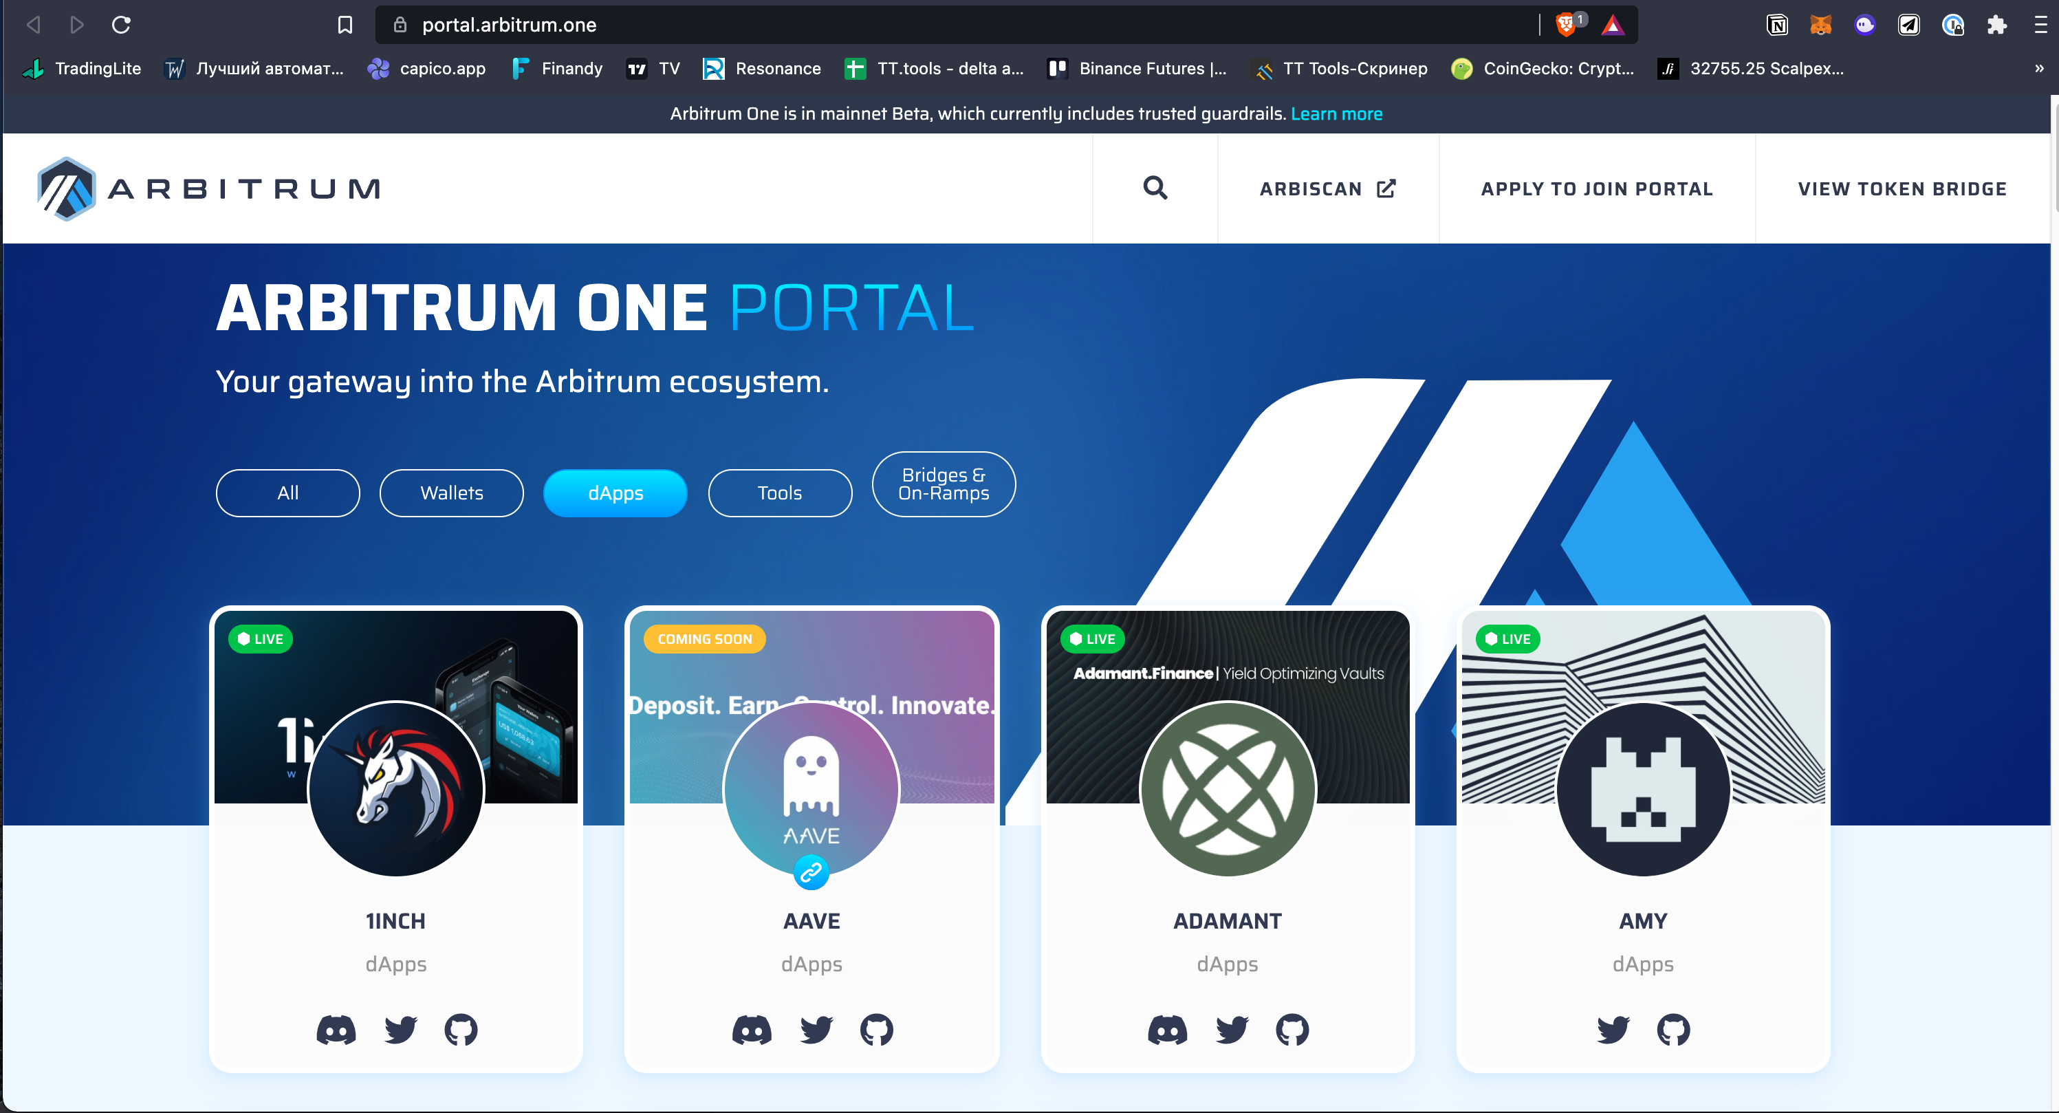This screenshot has width=2059, height=1113.
Task: Open the ARBISCAN link
Action: pyautogui.click(x=1328, y=188)
